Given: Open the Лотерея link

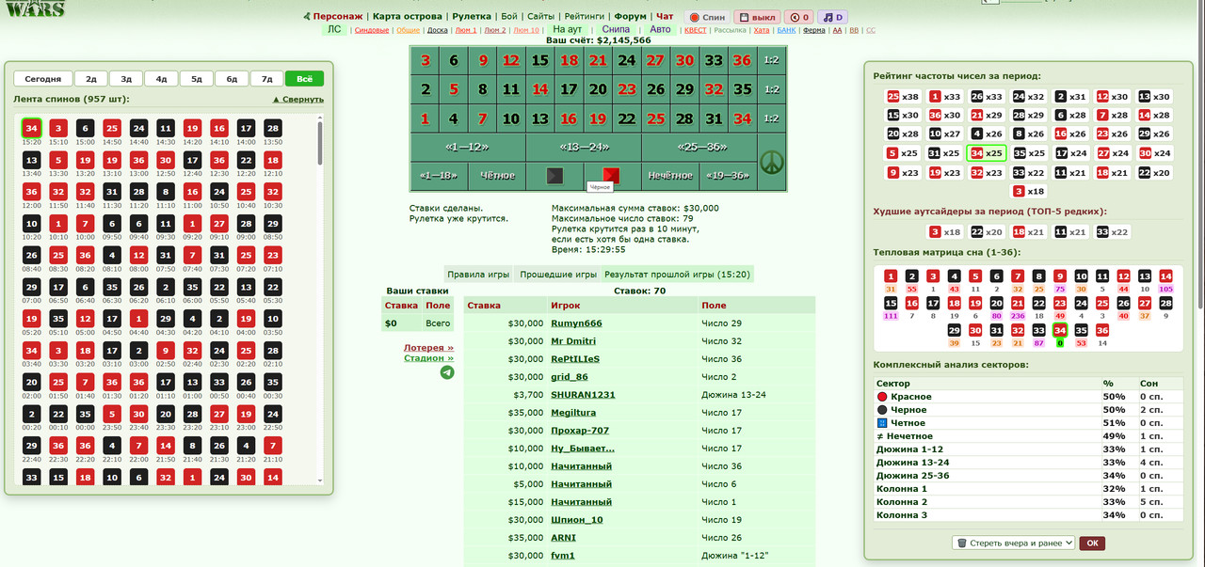Looking at the screenshot, I should [x=428, y=348].
